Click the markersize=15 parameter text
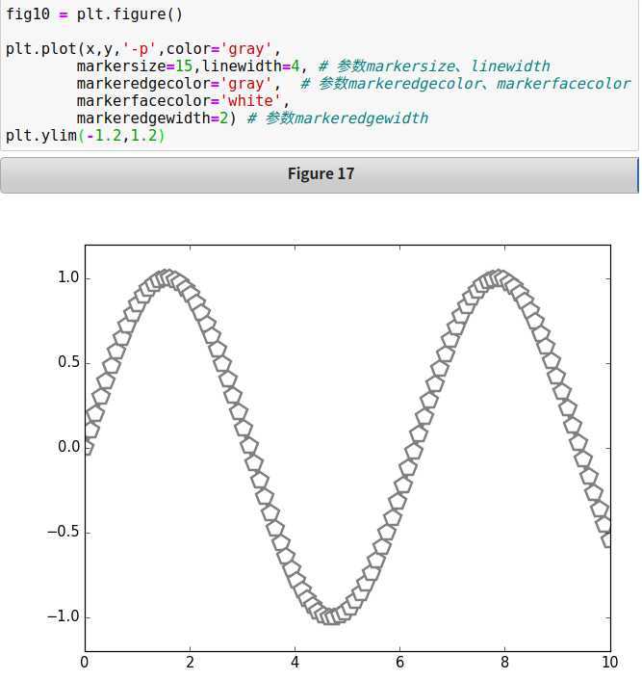This screenshot has width=642, height=680. pyautogui.click(x=135, y=66)
